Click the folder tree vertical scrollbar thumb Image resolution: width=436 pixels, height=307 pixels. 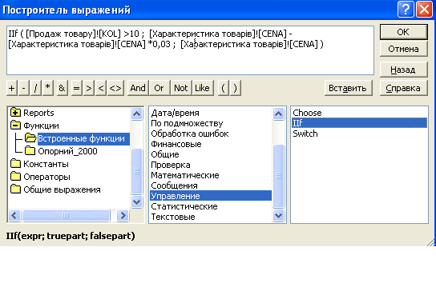pyautogui.click(x=136, y=171)
